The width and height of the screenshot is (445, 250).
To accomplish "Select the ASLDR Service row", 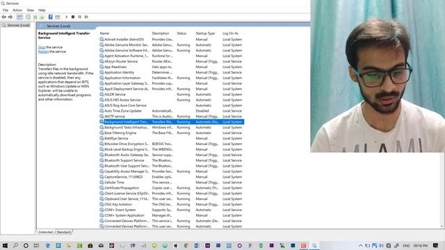I will pyautogui.click(x=172, y=94).
